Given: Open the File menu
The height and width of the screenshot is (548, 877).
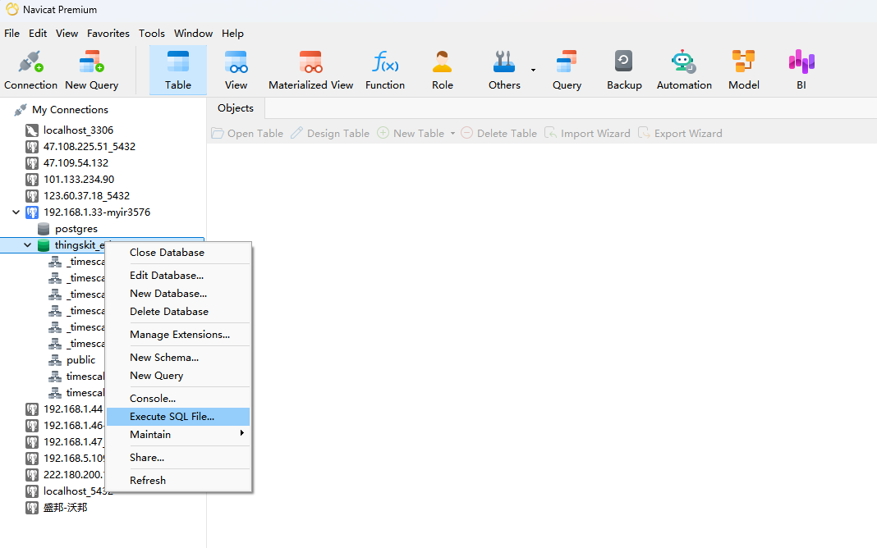Looking at the screenshot, I should pos(11,34).
